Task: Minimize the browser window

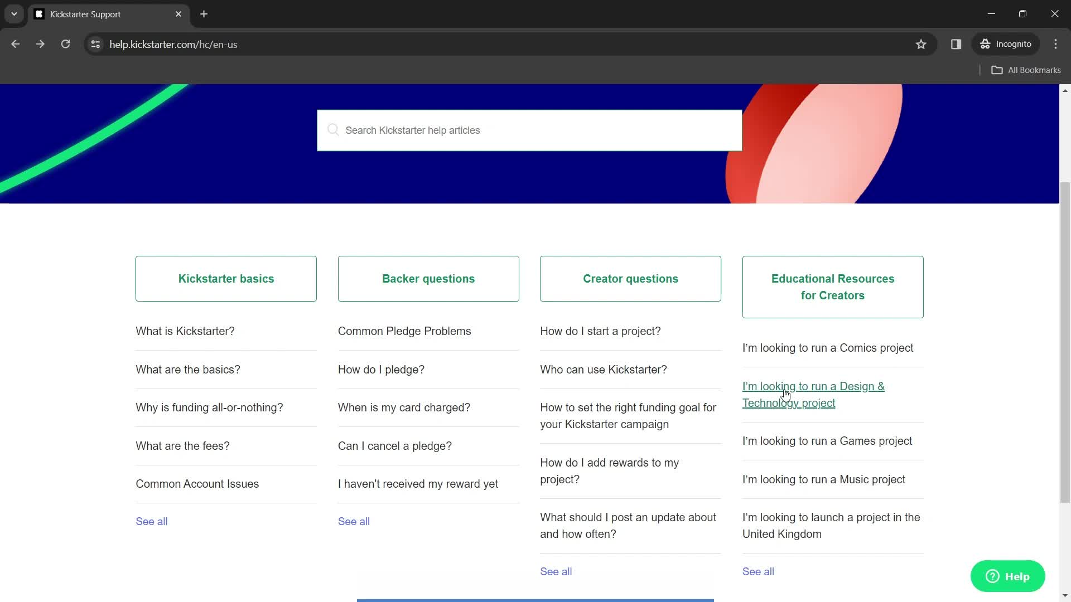Action: click(x=991, y=14)
